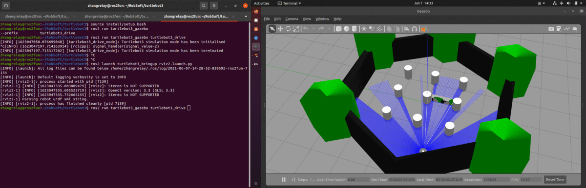Click the Reset Time button
The image size is (586, 188).
coord(555,180)
